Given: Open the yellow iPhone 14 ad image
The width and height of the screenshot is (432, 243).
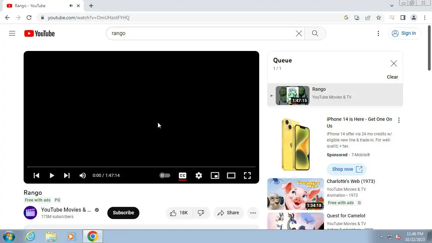Looking at the screenshot, I should click(x=296, y=144).
